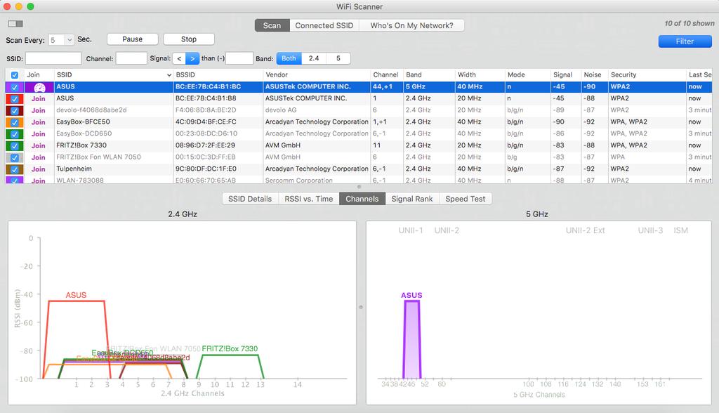Viewport: 719px width, 413px height.
Task: Click the Sercomm Corporation vendor cell
Action: coord(299,181)
